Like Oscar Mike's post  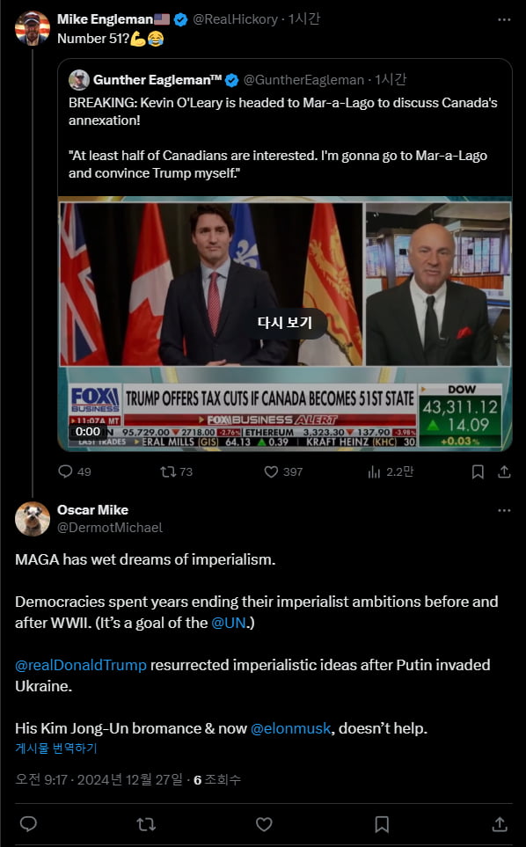point(264,824)
